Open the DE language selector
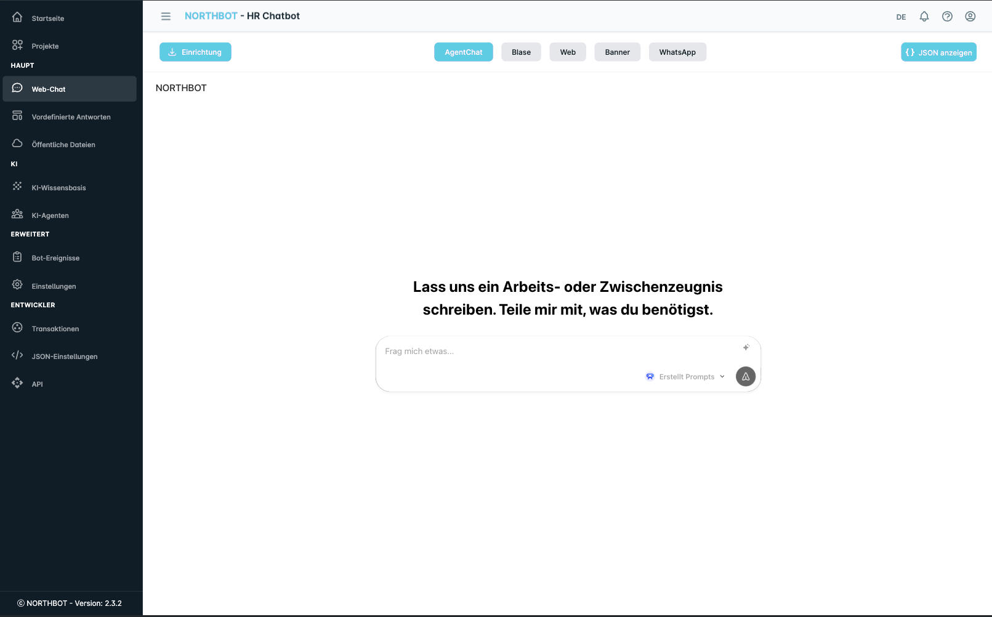The image size is (992, 617). pyautogui.click(x=901, y=17)
